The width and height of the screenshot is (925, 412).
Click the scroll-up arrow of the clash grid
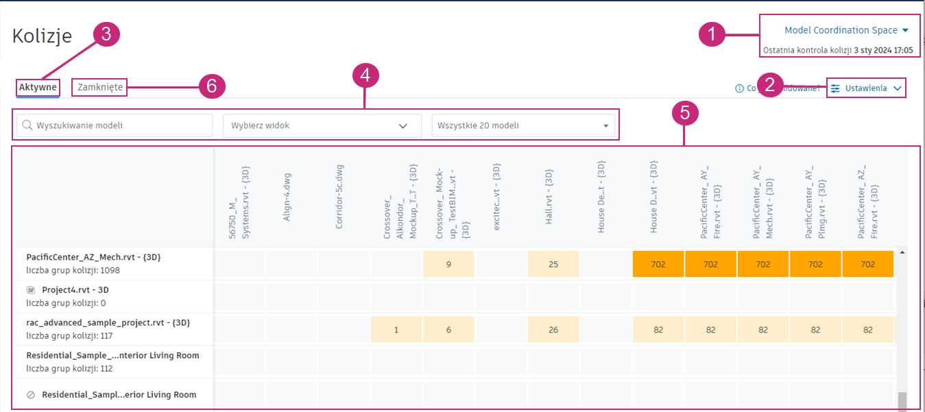point(902,252)
